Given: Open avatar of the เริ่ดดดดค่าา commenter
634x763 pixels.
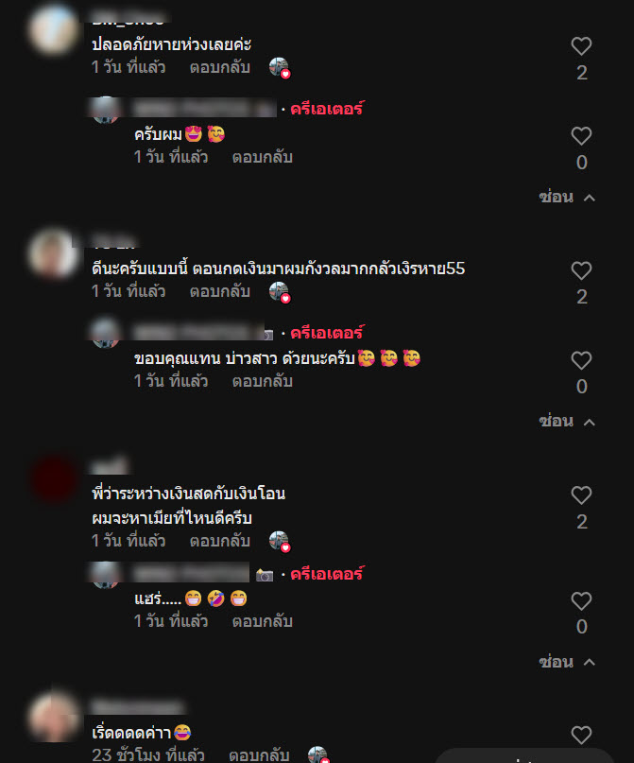Looking at the screenshot, I should click(x=54, y=717).
